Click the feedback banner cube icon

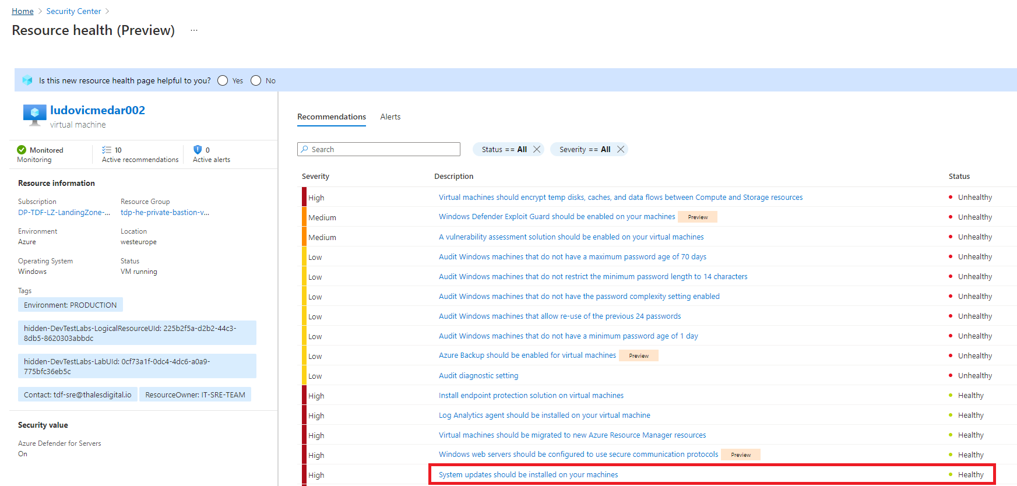[27, 80]
